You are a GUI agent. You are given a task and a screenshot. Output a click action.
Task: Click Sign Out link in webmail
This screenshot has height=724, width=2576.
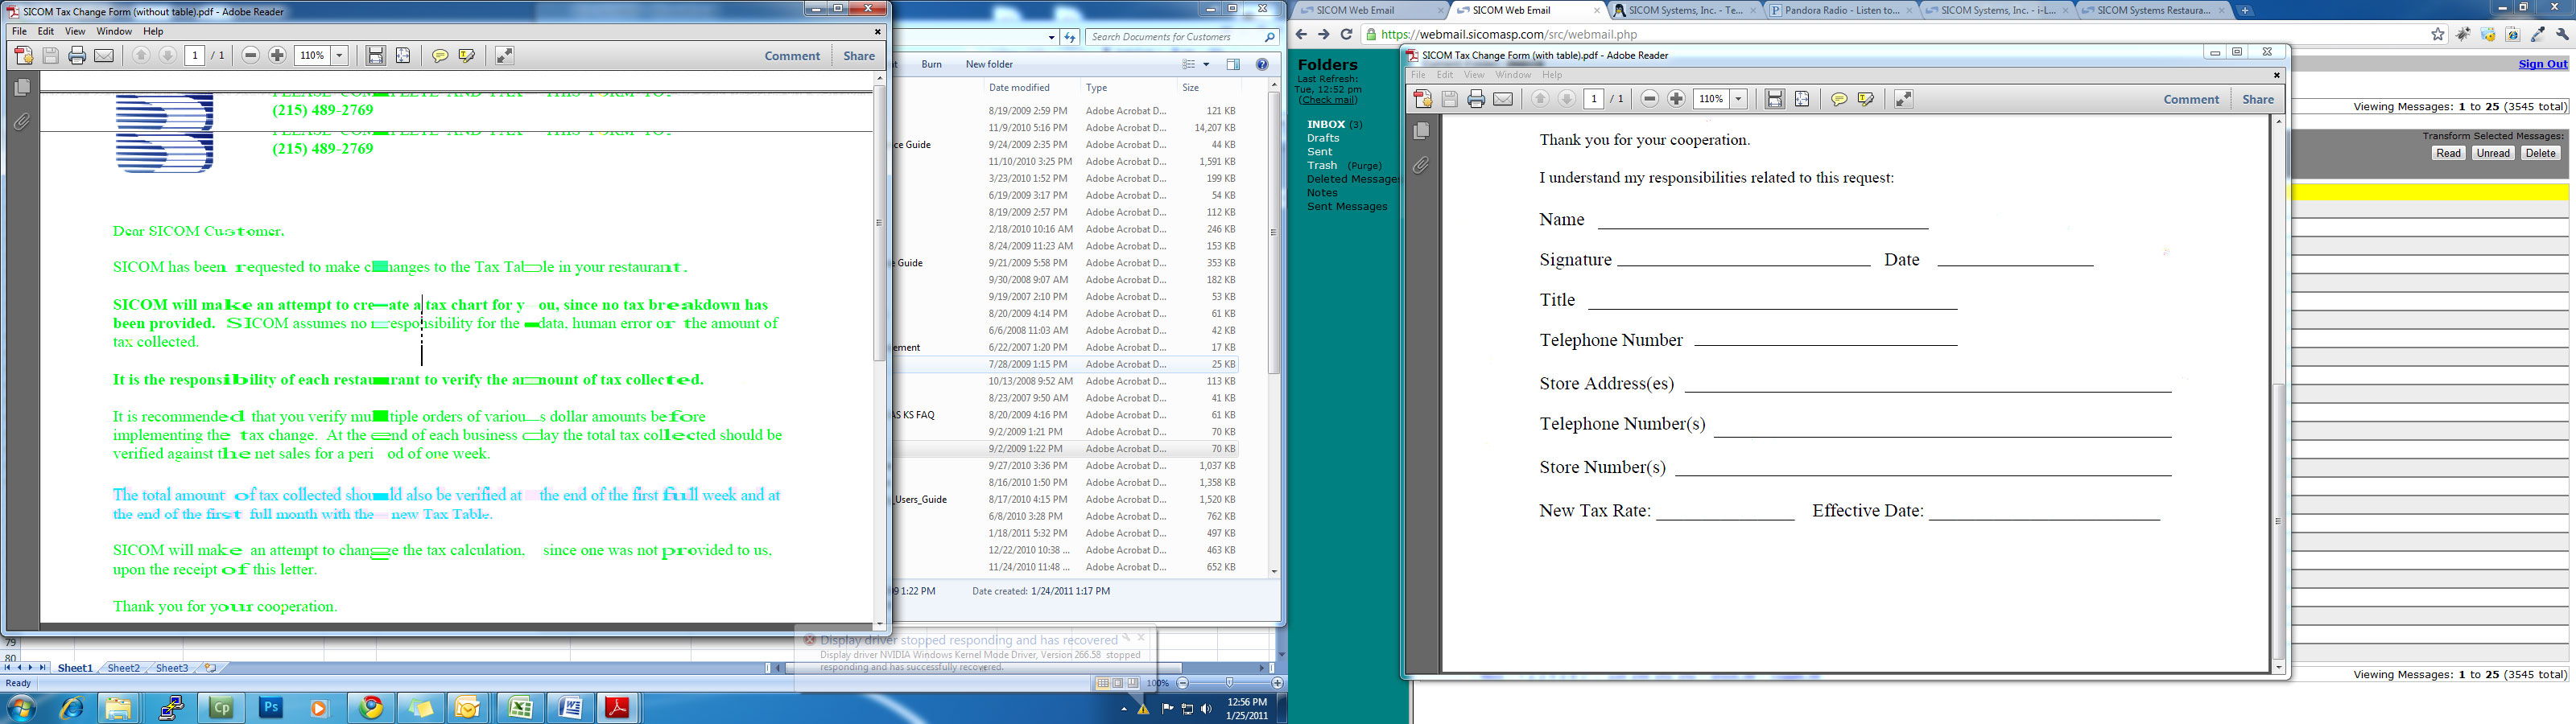[2542, 64]
